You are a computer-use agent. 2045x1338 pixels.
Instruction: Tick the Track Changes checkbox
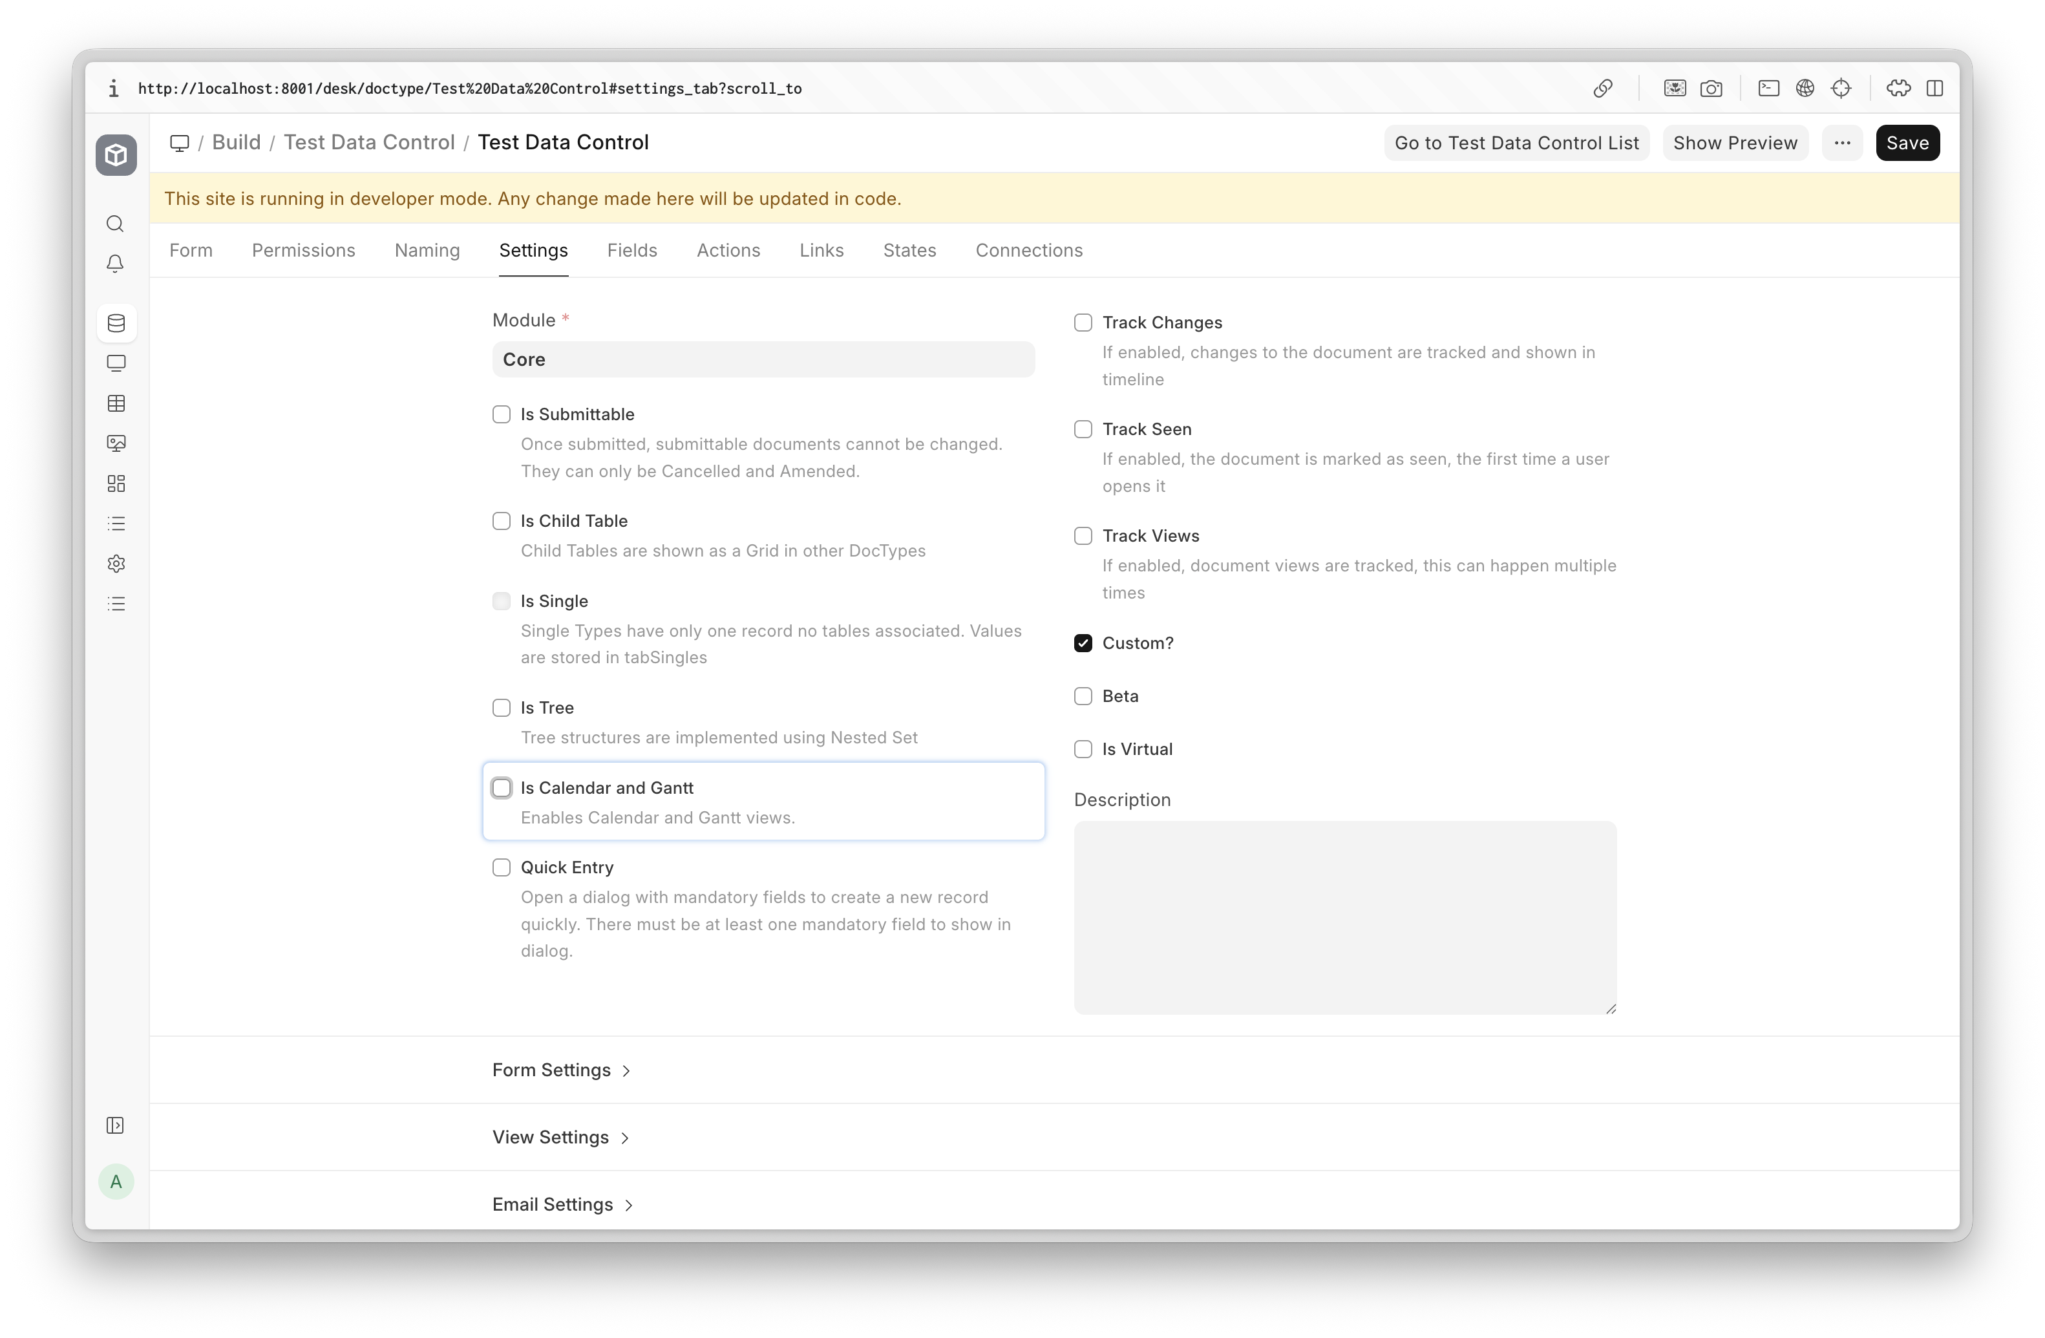pos(1083,323)
